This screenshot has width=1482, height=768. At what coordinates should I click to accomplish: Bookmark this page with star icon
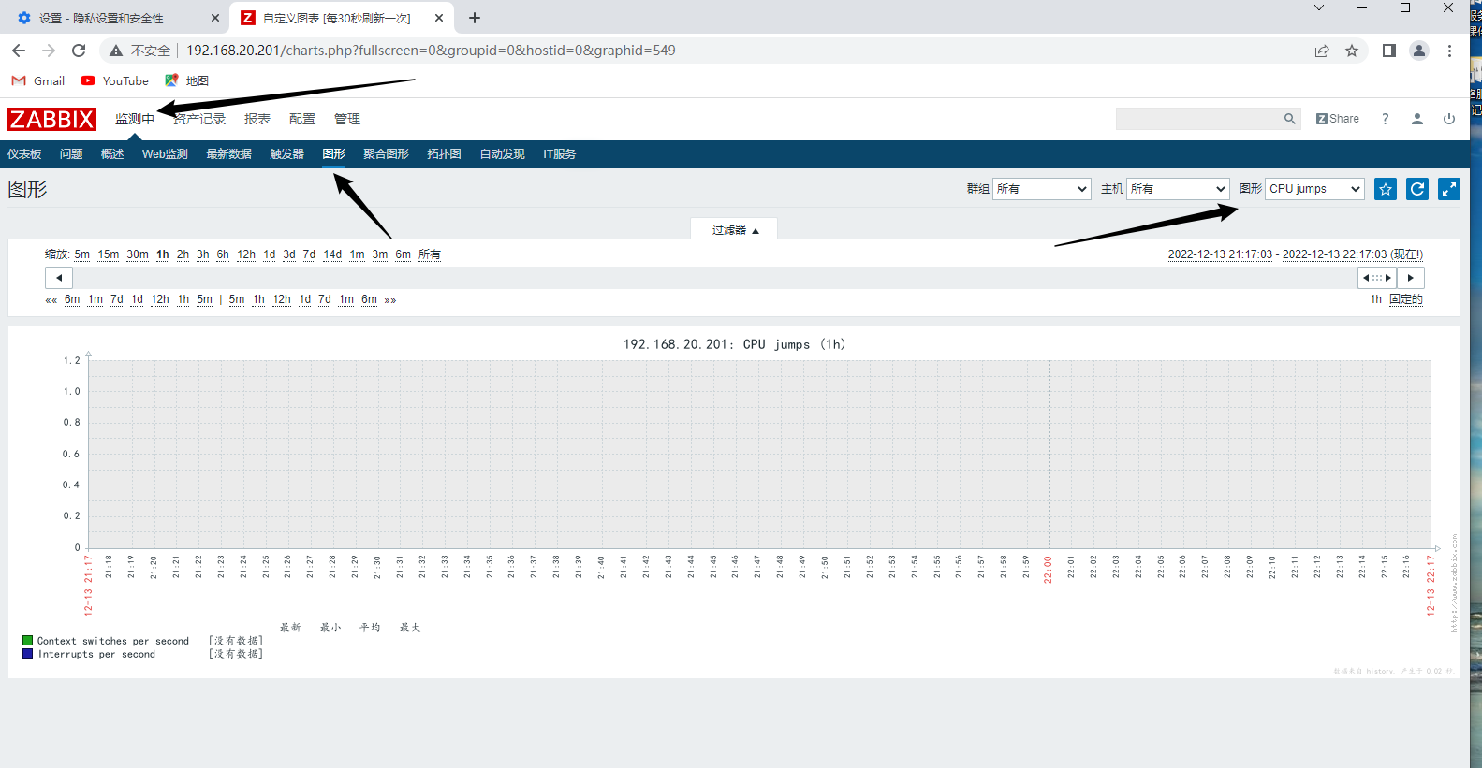(x=1352, y=51)
